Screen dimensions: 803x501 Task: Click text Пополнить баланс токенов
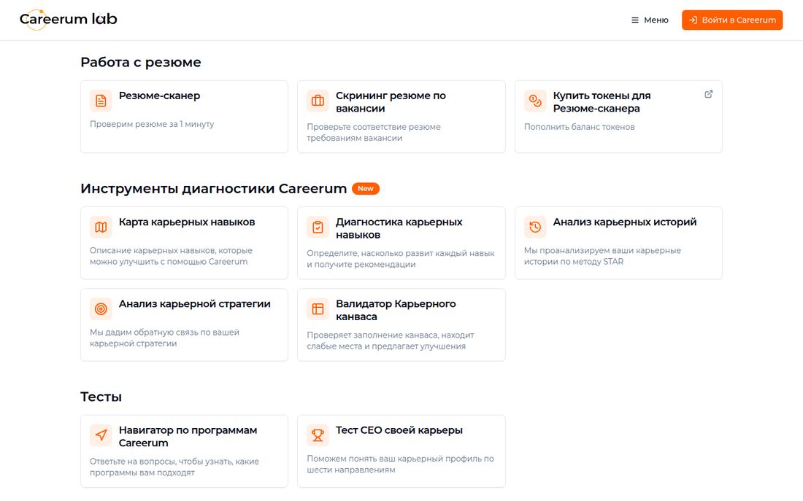tap(579, 127)
